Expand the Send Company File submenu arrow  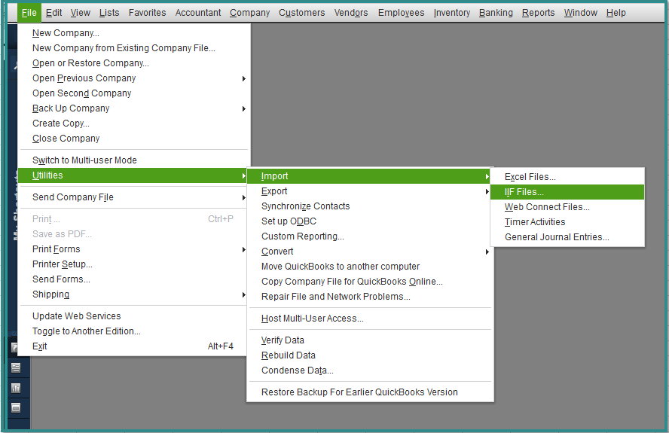pyautogui.click(x=243, y=197)
